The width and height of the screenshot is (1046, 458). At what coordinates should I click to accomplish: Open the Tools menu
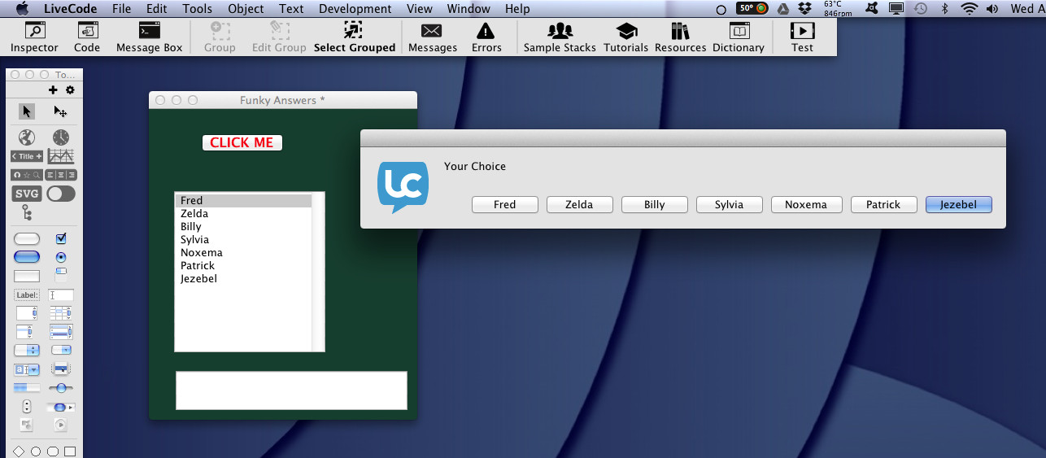[x=198, y=9]
